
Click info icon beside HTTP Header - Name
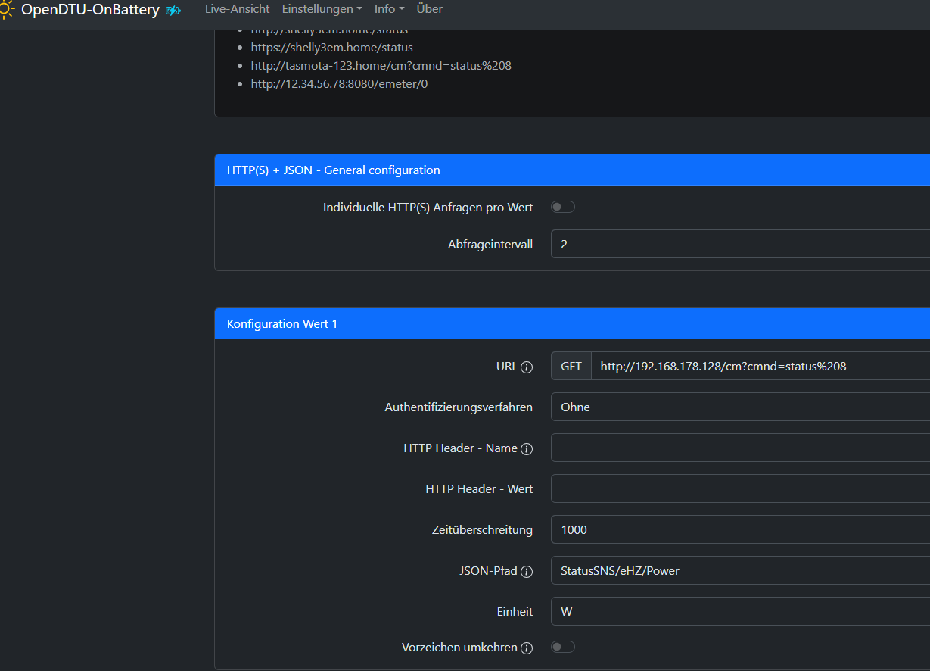(527, 449)
